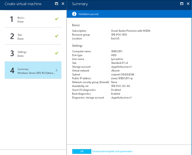Click the Public IP address label
The image size is (192, 155).
(81, 78)
